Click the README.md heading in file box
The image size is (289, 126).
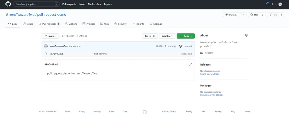[51, 65]
